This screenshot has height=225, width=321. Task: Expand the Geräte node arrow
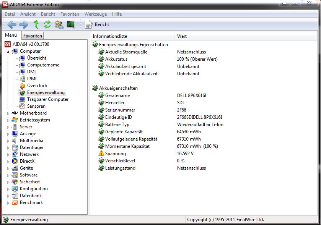click(x=8, y=168)
